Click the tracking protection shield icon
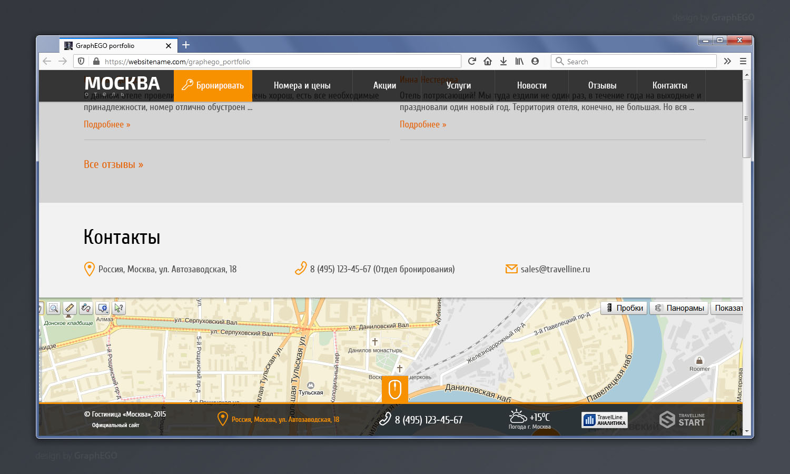The image size is (790, 474). click(x=81, y=61)
